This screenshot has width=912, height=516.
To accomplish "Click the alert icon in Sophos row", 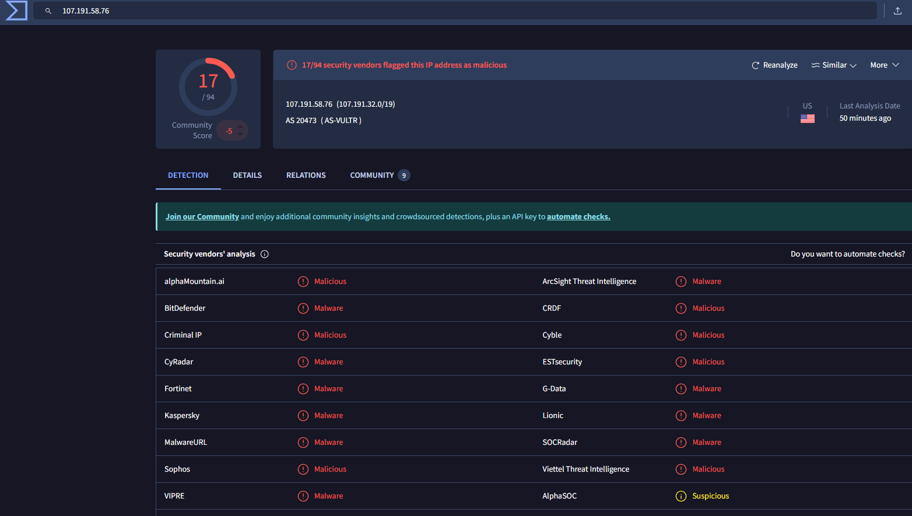I will pos(303,469).
